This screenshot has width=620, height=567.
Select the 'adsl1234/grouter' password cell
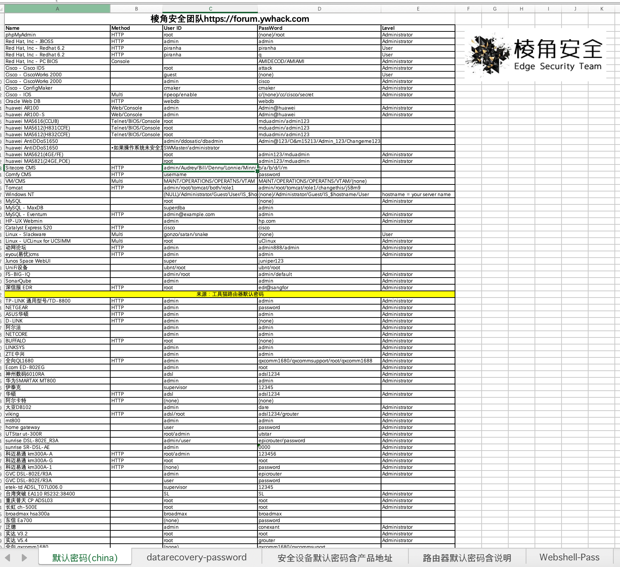319,414
